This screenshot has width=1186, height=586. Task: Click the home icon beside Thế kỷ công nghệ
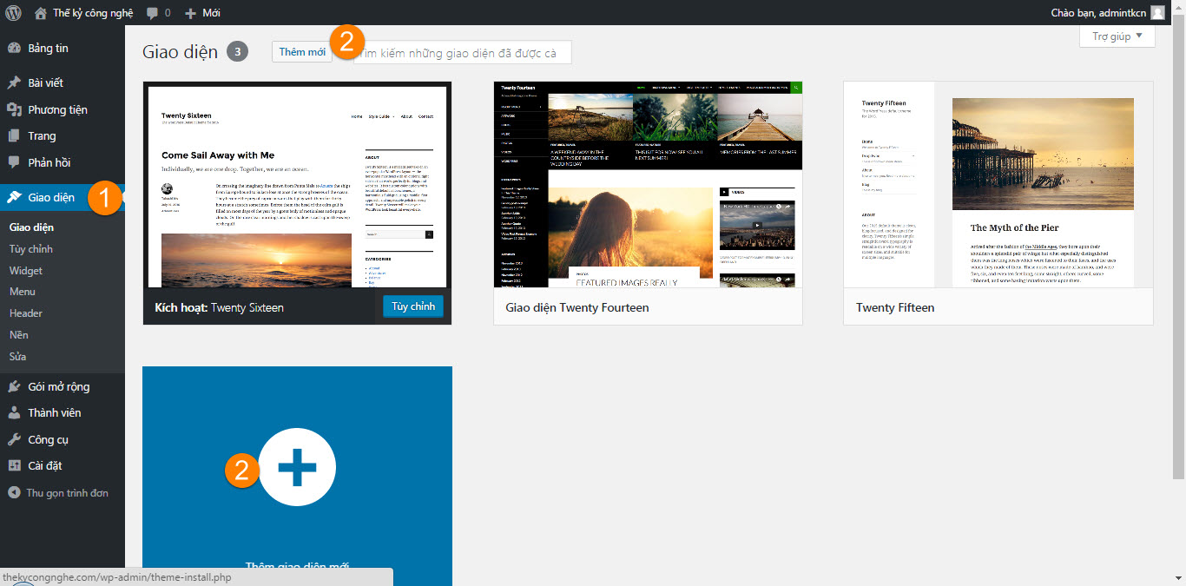coord(41,13)
